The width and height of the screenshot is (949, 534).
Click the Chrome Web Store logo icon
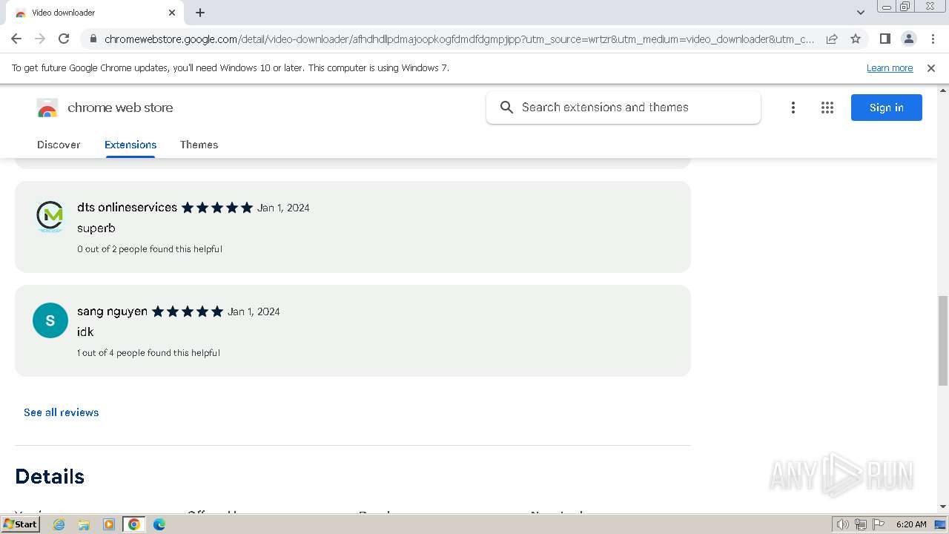pos(47,108)
